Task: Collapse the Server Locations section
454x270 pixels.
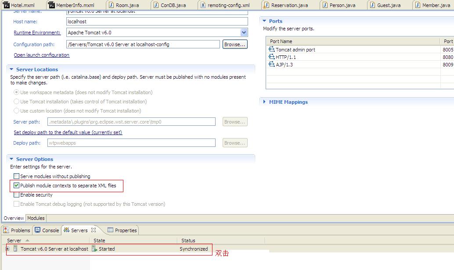Action: pyautogui.click(x=11, y=69)
